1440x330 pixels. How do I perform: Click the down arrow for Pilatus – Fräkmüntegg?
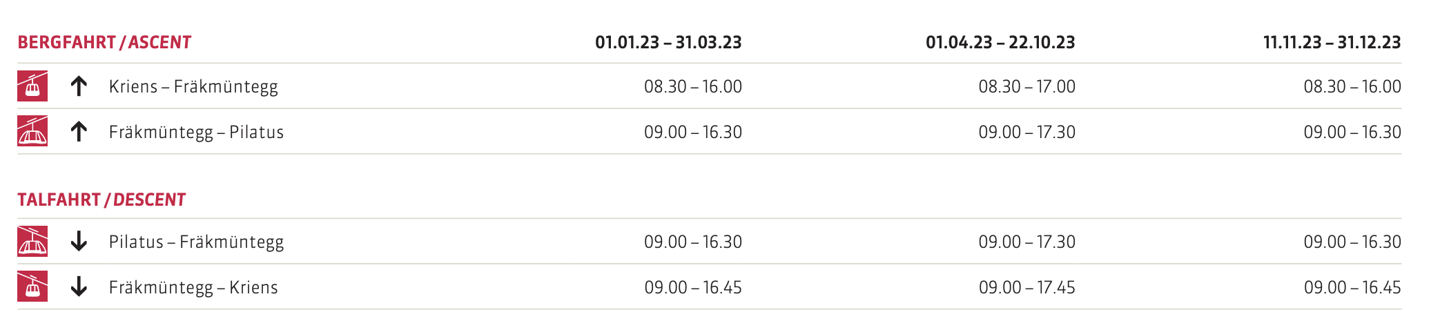click(79, 241)
